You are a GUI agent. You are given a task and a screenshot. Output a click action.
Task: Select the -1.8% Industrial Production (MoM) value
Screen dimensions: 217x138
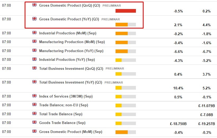(x=206, y=34)
